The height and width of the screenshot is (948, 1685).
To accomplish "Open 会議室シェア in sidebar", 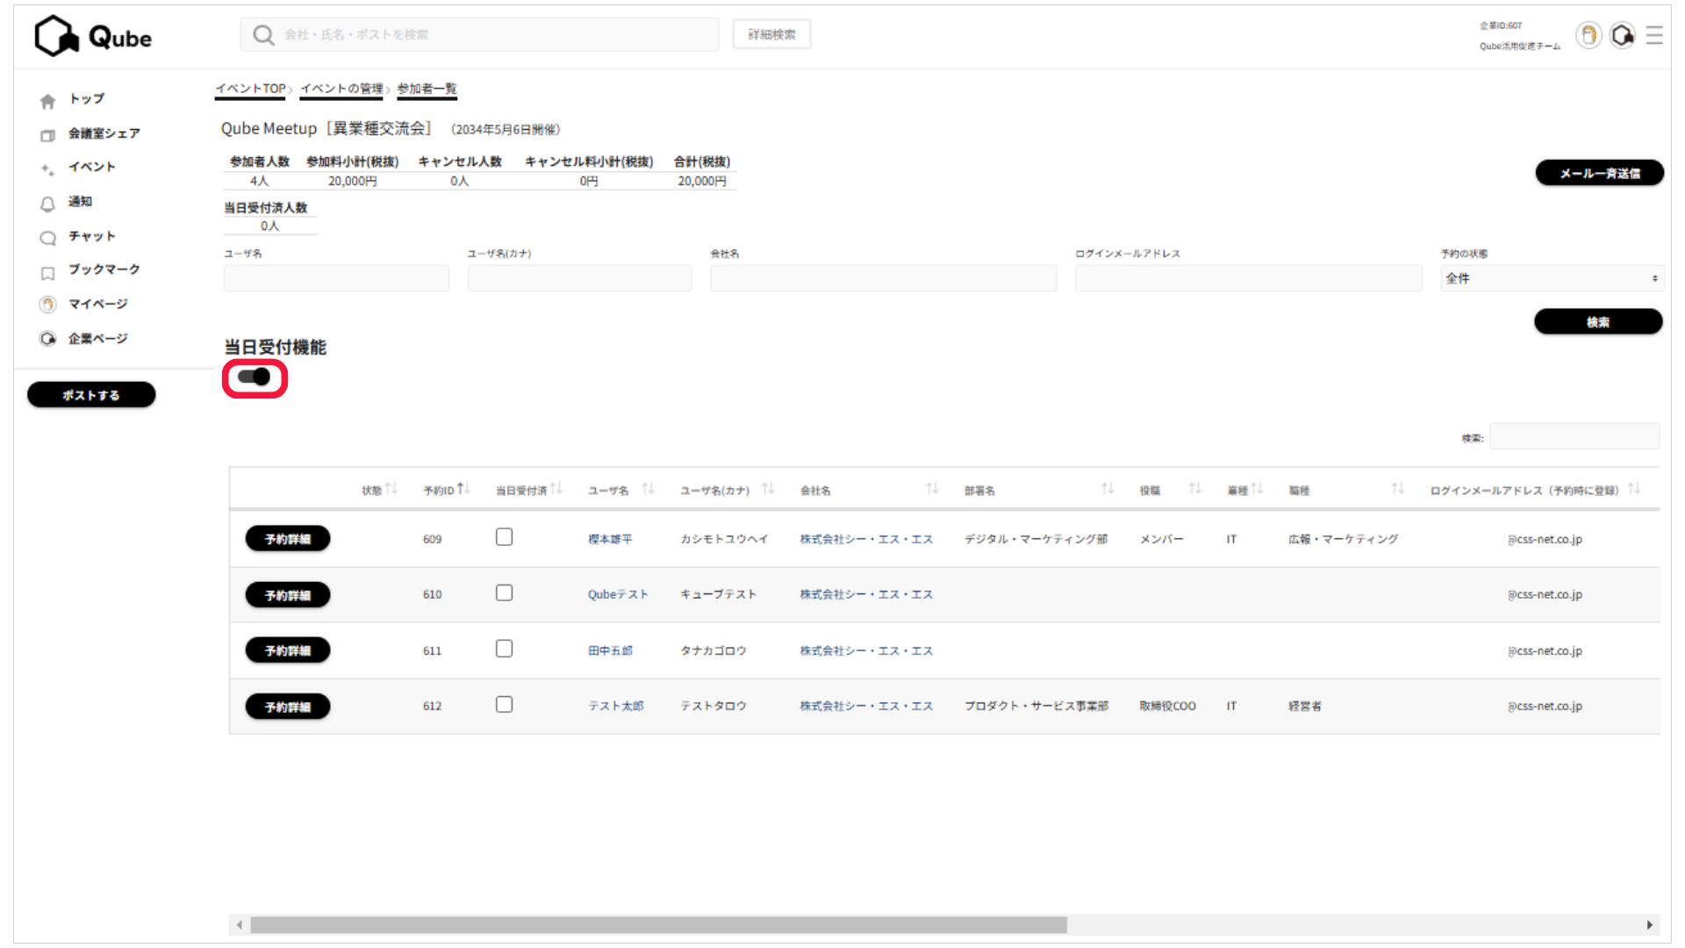I will tap(104, 133).
